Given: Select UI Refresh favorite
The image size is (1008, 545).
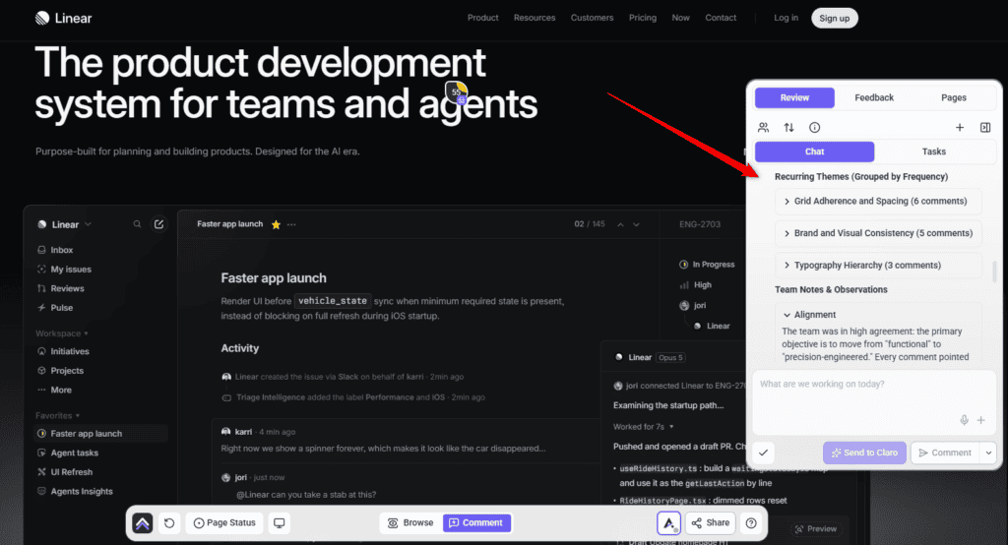Looking at the screenshot, I should 65,472.
